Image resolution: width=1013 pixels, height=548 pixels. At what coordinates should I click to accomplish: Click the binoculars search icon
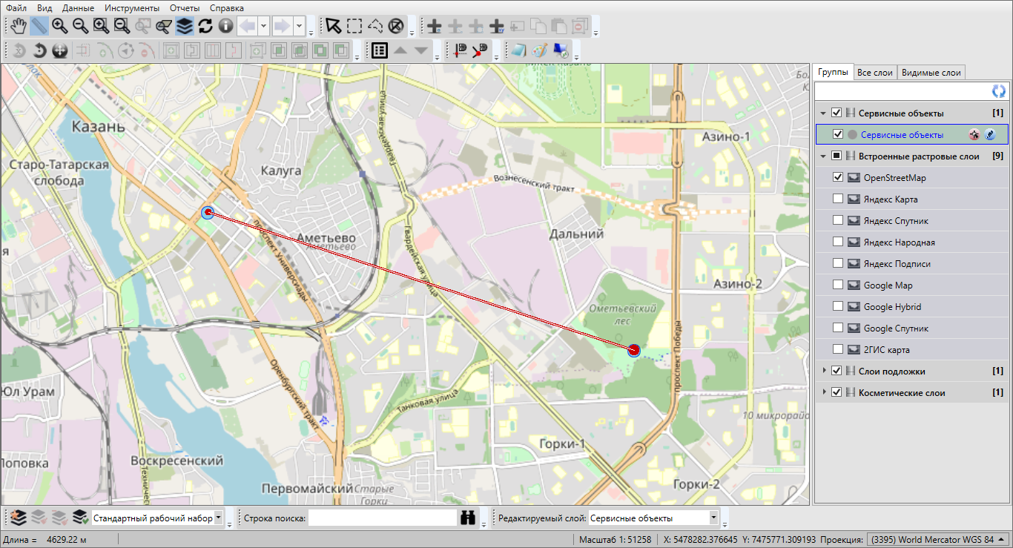click(x=467, y=518)
